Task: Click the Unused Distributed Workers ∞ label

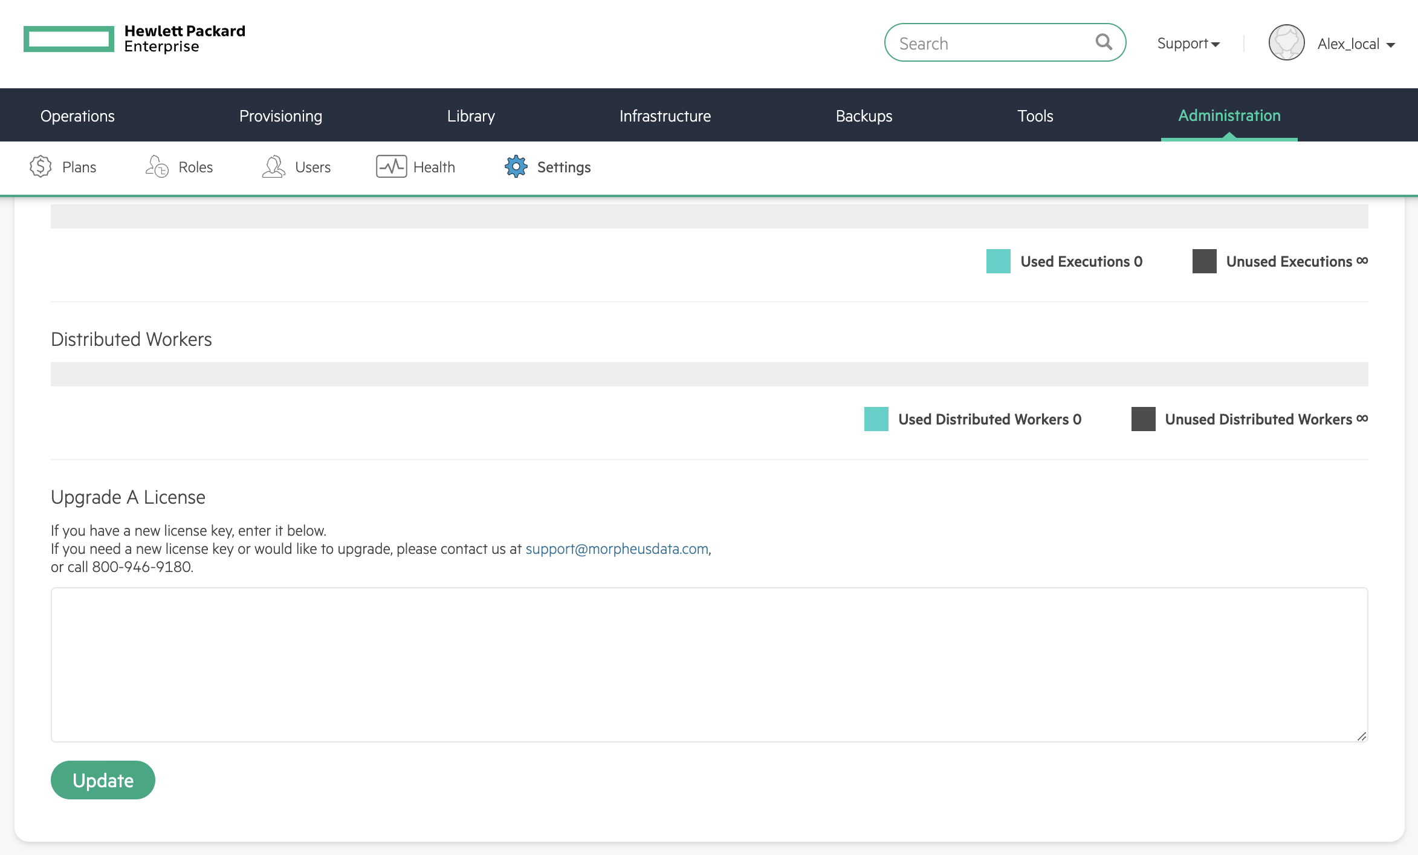Action: (1266, 419)
